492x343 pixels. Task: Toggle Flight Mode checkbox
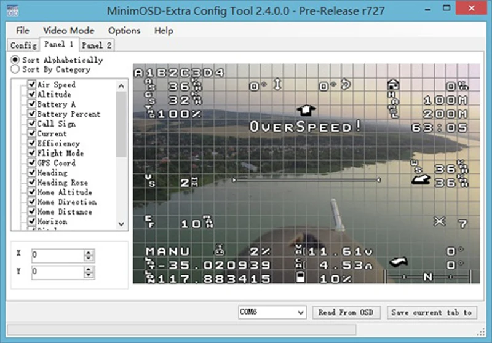click(32, 152)
